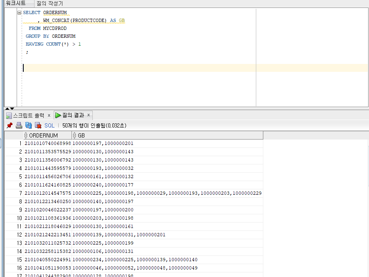Clear results with the red delete icon
This screenshot has height=277, width=369.
coord(39,125)
